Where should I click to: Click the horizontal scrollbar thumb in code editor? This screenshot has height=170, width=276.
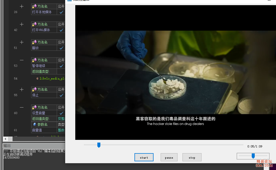[10, 139]
